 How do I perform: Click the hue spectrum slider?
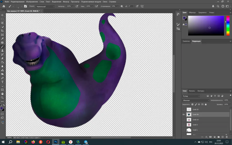point(228,26)
